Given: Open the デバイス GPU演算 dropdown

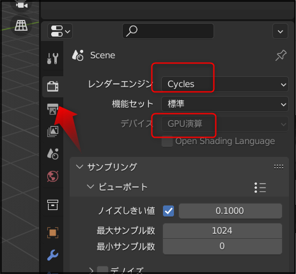Looking at the screenshot, I should point(225,124).
